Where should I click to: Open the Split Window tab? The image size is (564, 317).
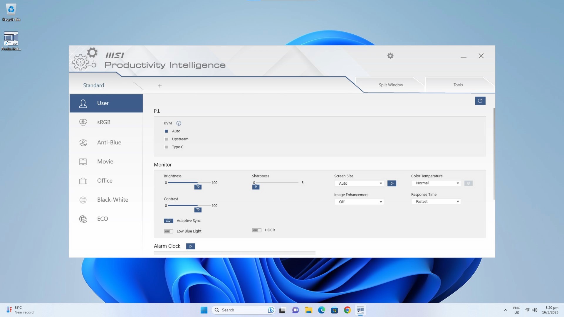click(391, 85)
